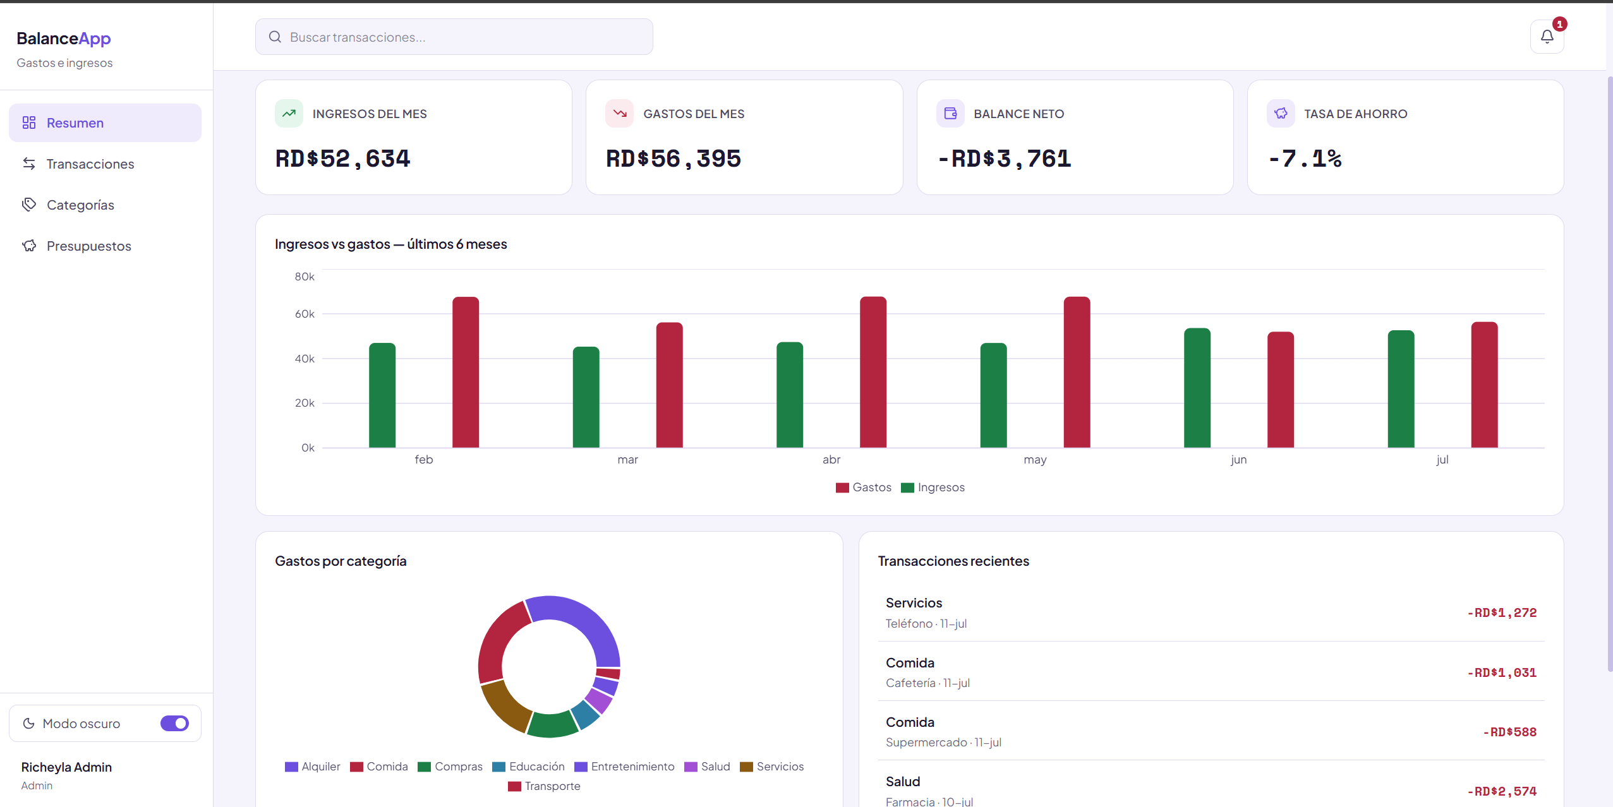Click the tag icon next to Categorías

(29, 205)
